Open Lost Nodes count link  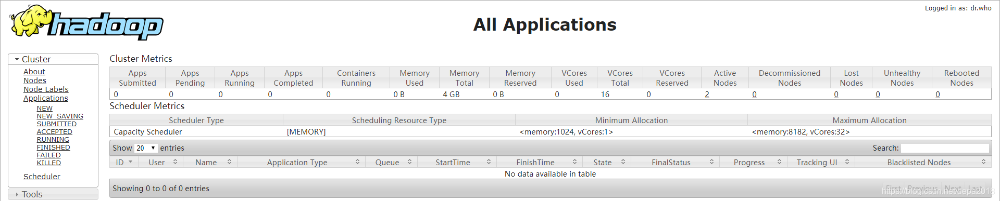tap(836, 95)
